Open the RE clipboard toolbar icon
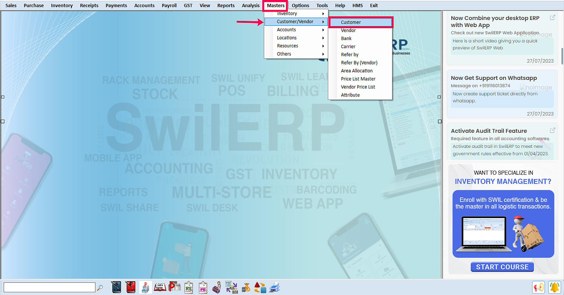564x295 pixels. tap(189, 287)
